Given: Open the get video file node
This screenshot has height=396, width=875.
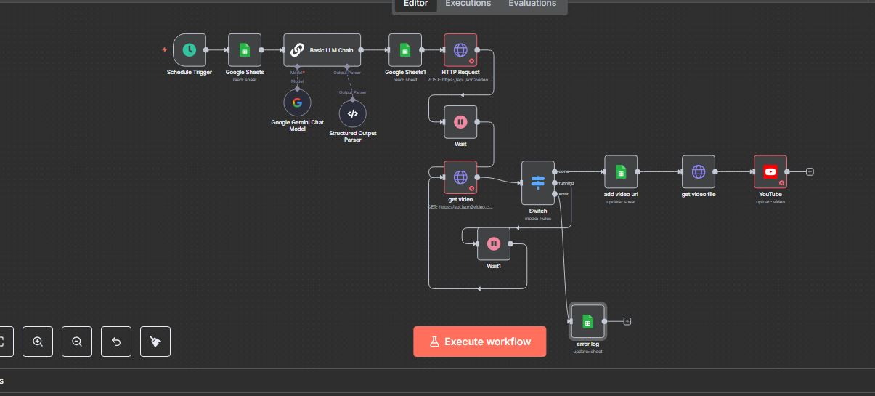Looking at the screenshot, I should tap(699, 172).
